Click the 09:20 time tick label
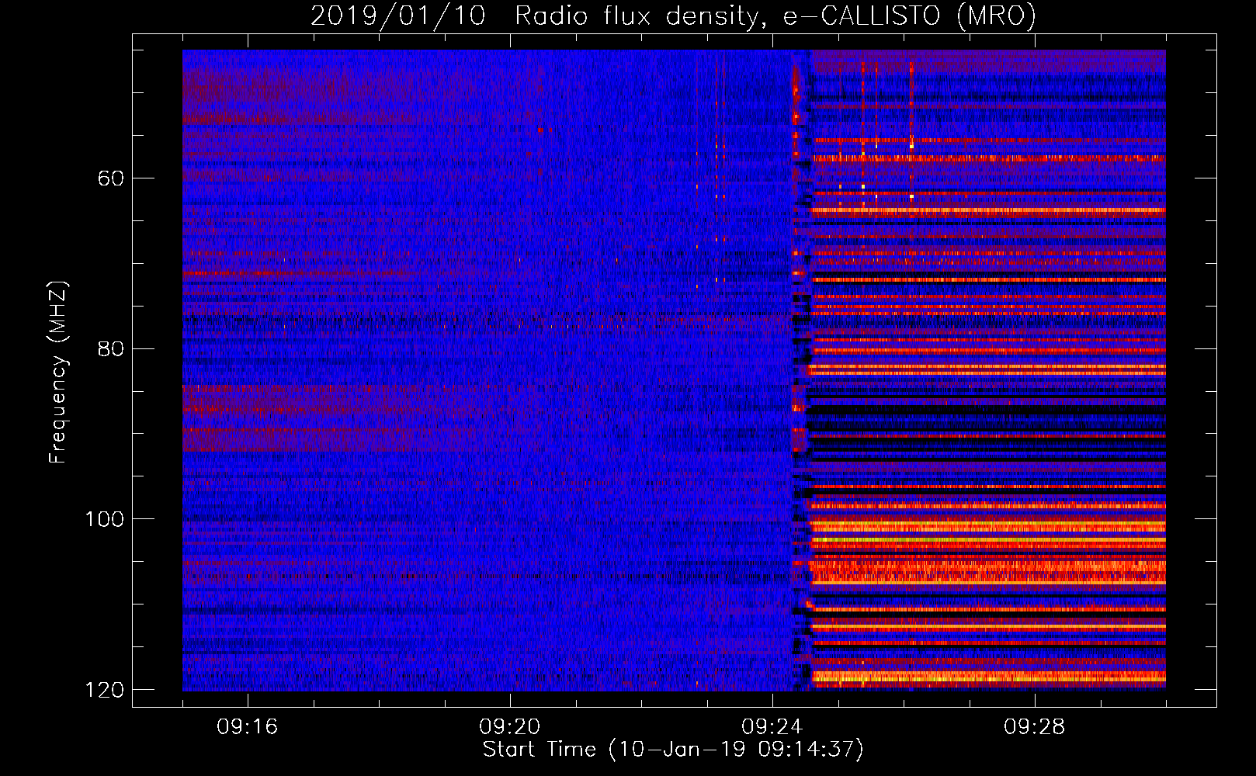Image resolution: width=1256 pixels, height=776 pixels. pos(510,727)
